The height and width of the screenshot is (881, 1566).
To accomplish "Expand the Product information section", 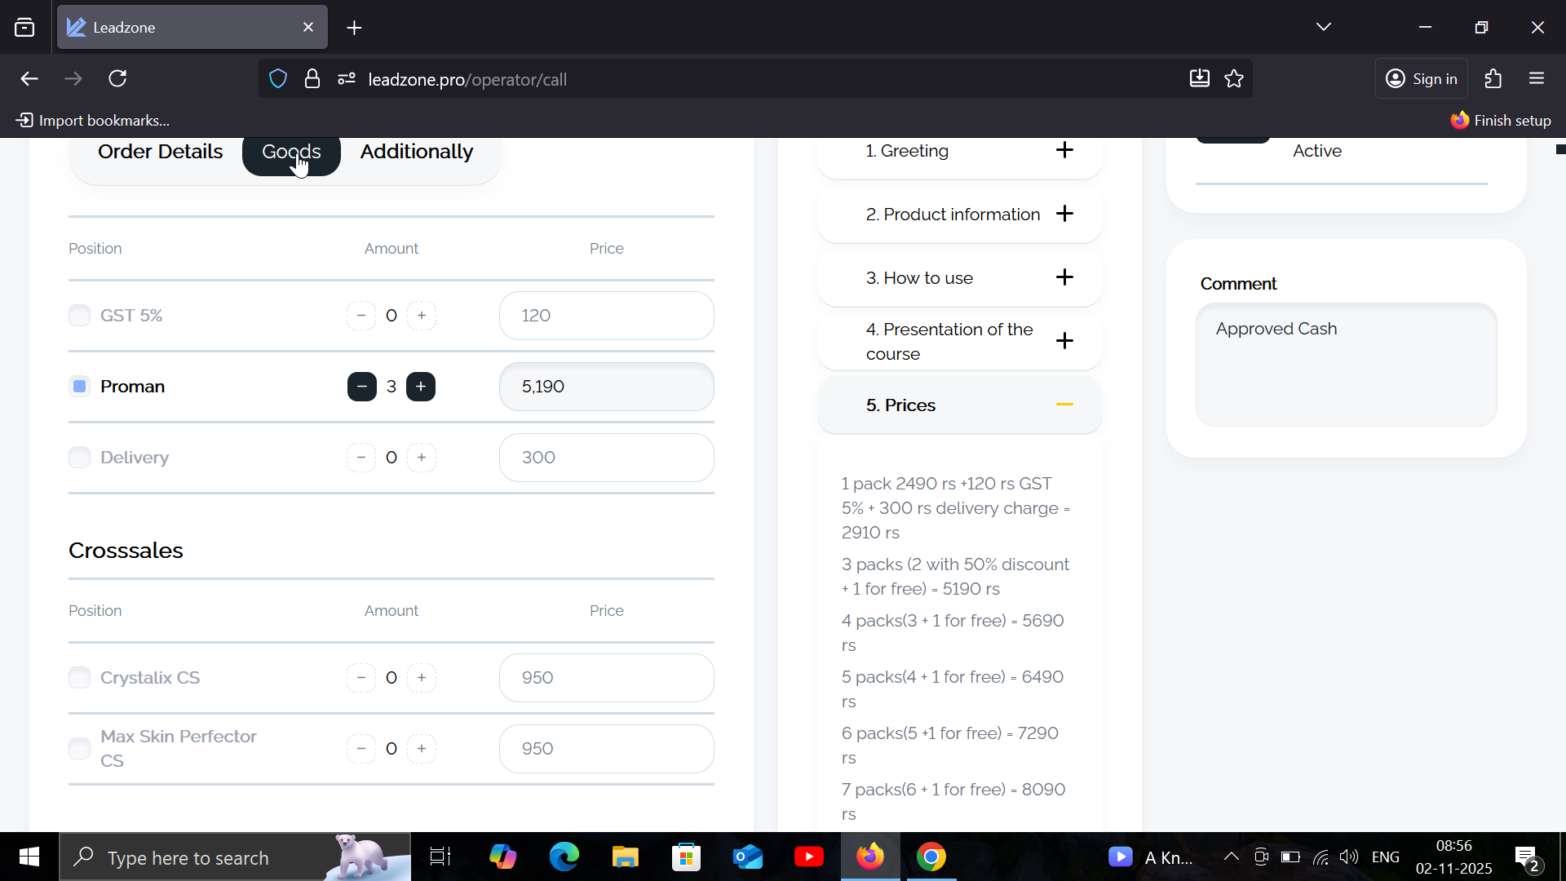I will 1064,214.
